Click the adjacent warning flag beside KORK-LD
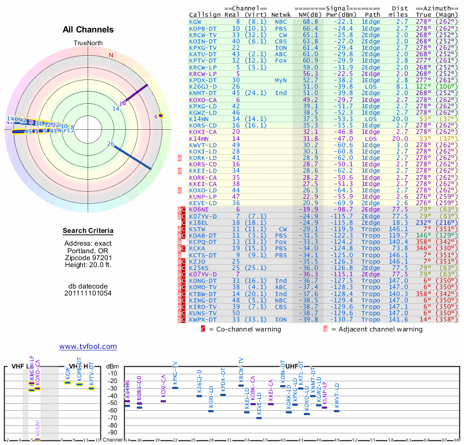The height and width of the screenshot is (445, 464). tap(179, 158)
